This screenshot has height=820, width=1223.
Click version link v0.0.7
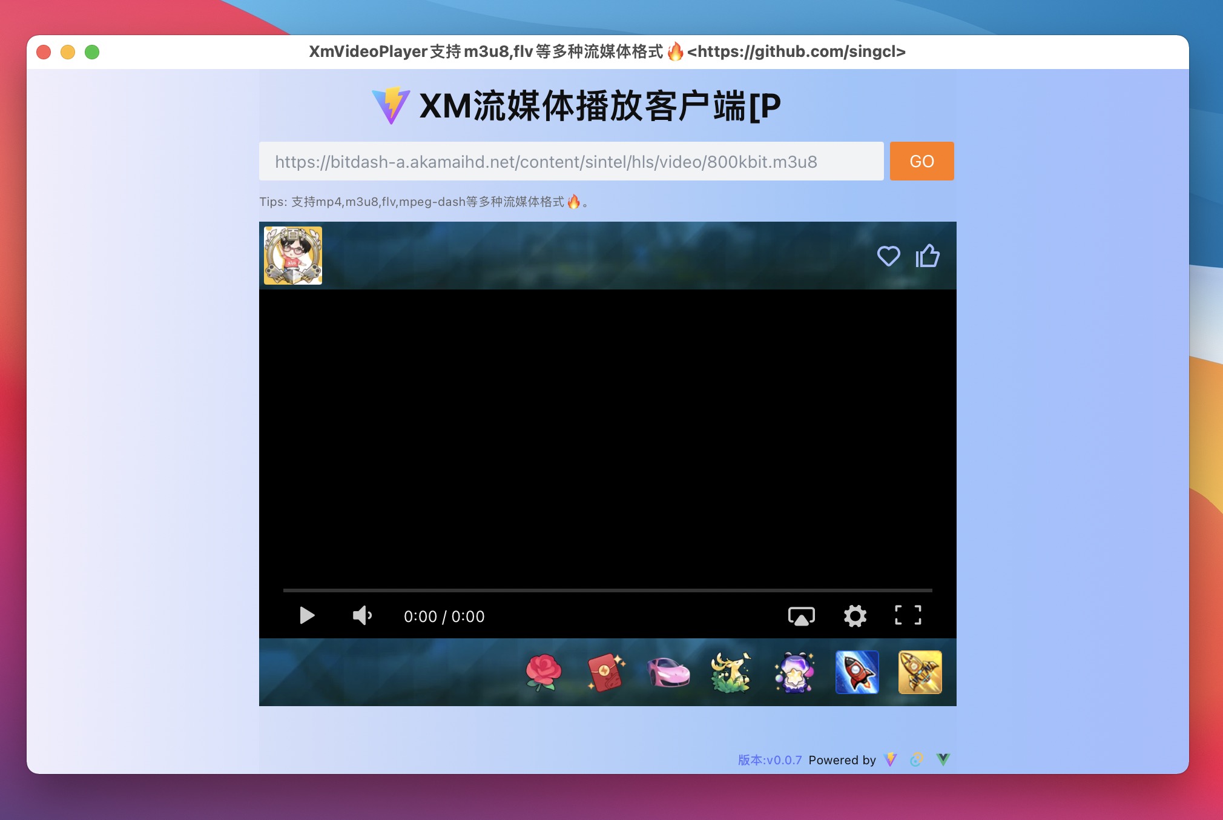pyautogui.click(x=768, y=759)
